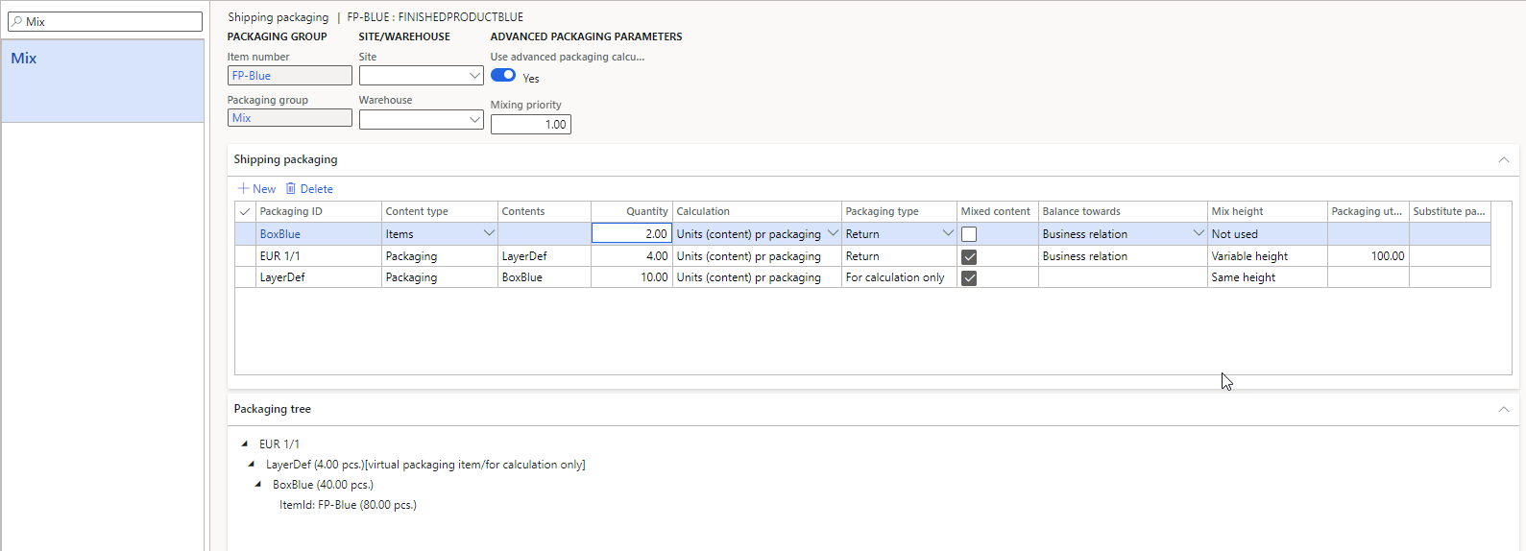Collapse the Shipping packaging section
The image size is (1526, 551).
1504,159
